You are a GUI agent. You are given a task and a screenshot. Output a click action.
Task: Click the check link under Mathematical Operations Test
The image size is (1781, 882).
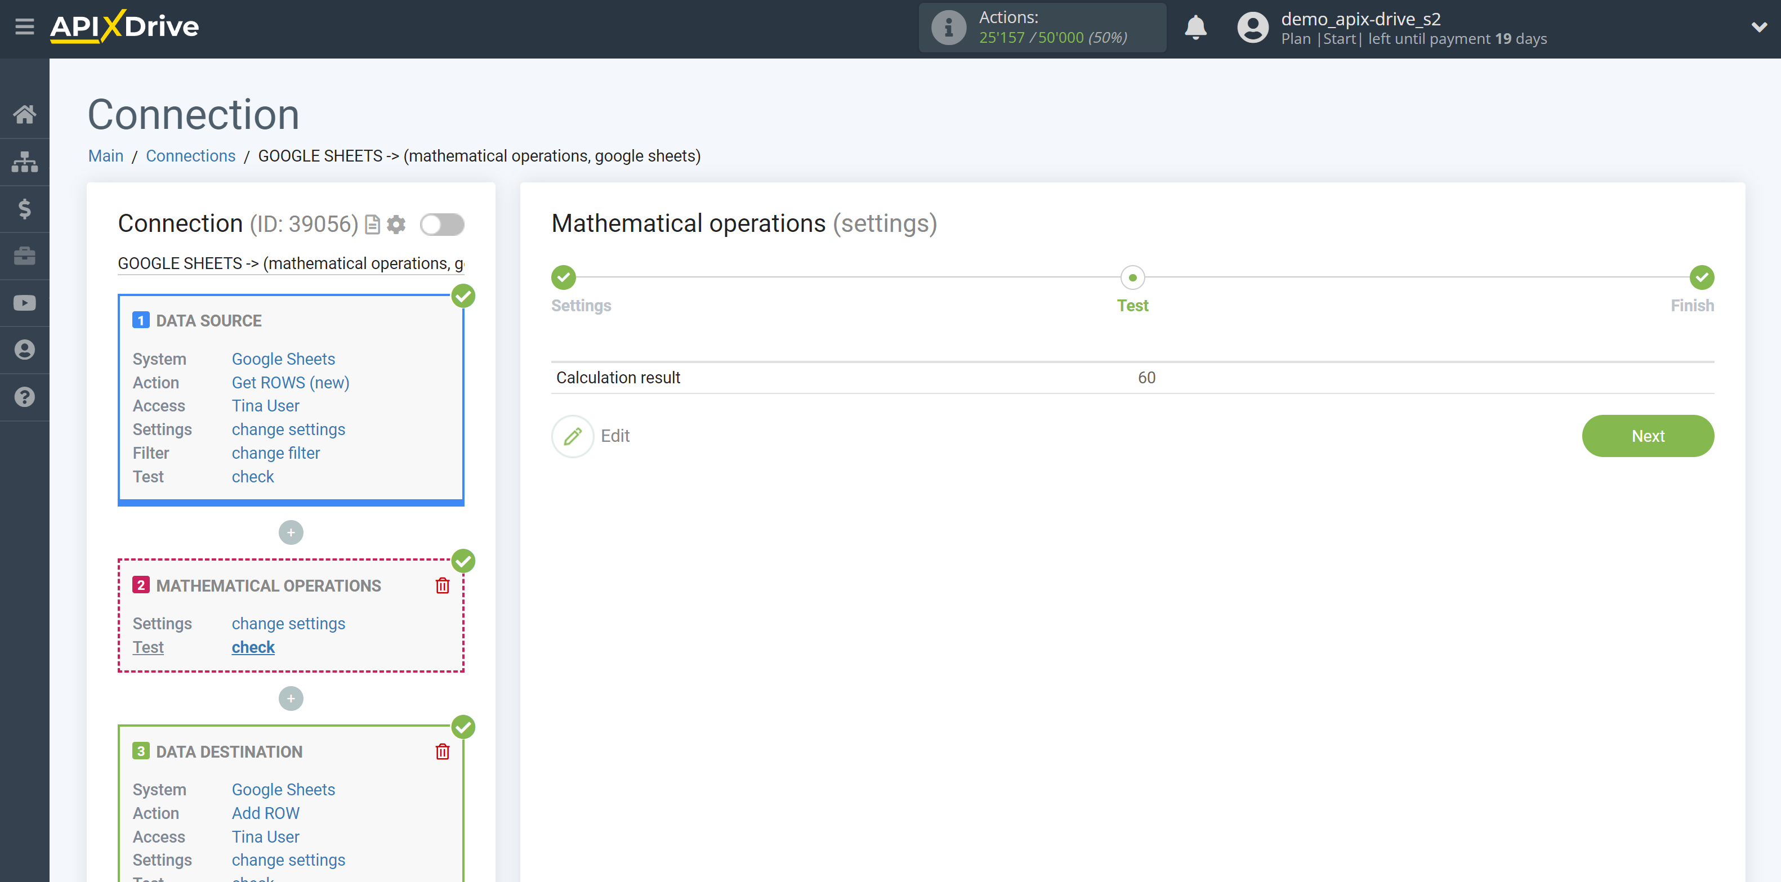pos(253,647)
